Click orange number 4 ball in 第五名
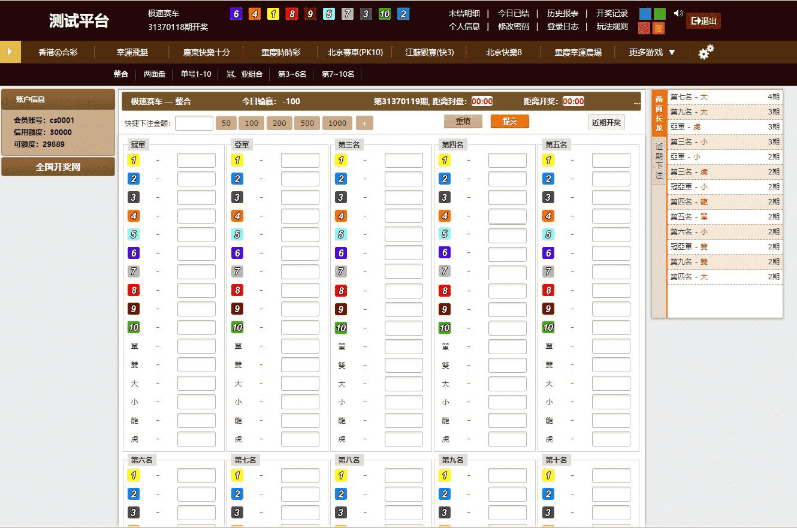797x528 pixels. click(548, 216)
